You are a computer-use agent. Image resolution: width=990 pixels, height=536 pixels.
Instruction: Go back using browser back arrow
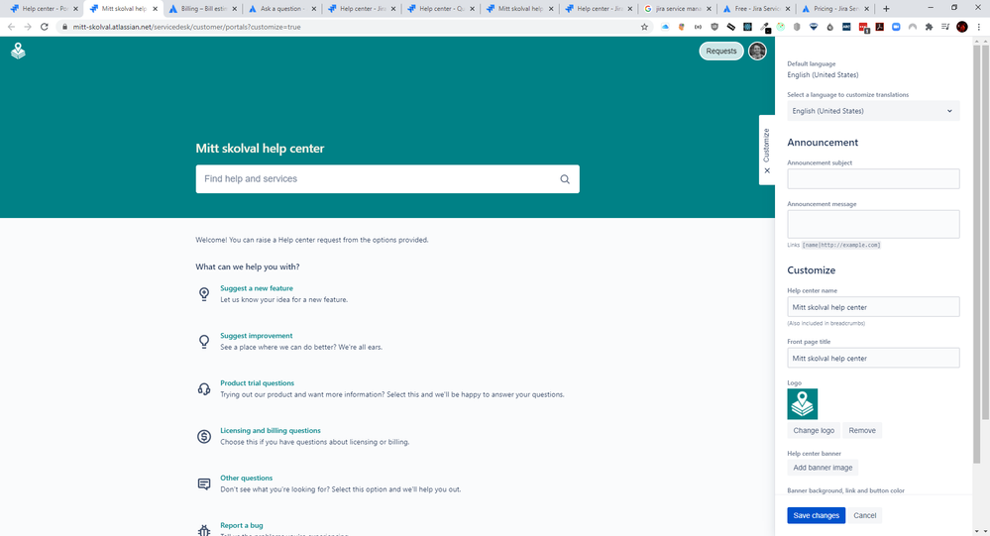click(x=11, y=27)
